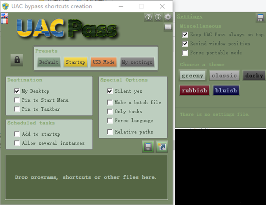Image resolution: width=266 pixels, height=205 pixels.
Task: Click the Scheduled tasks group label
Action: pyautogui.click(x=31, y=123)
